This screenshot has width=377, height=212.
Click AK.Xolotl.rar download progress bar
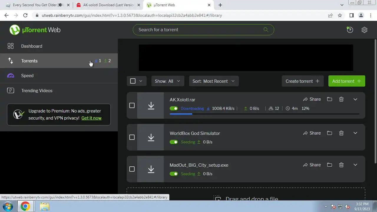click(264, 114)
